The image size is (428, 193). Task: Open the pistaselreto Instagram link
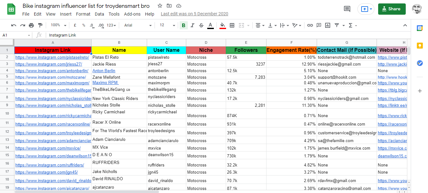52,57
